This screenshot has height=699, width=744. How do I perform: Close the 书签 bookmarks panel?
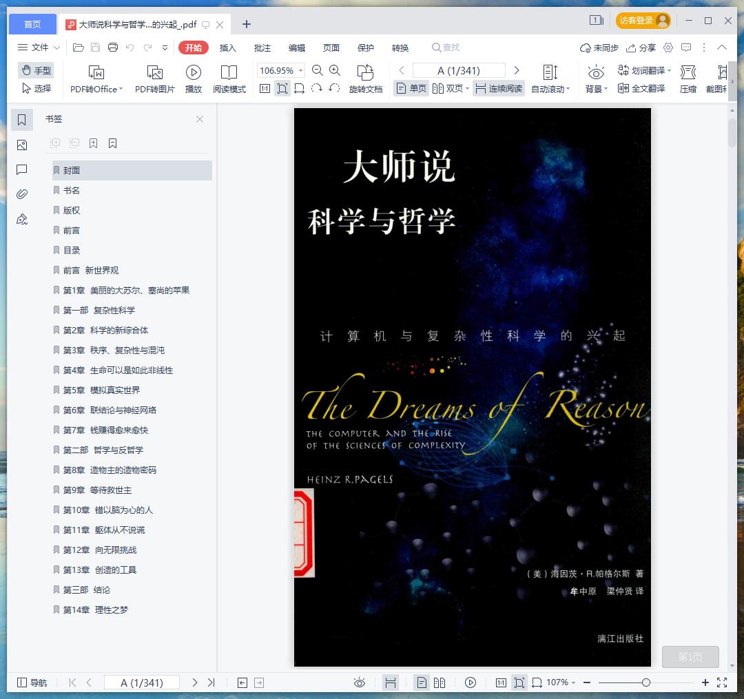click(x=200, y=119)
